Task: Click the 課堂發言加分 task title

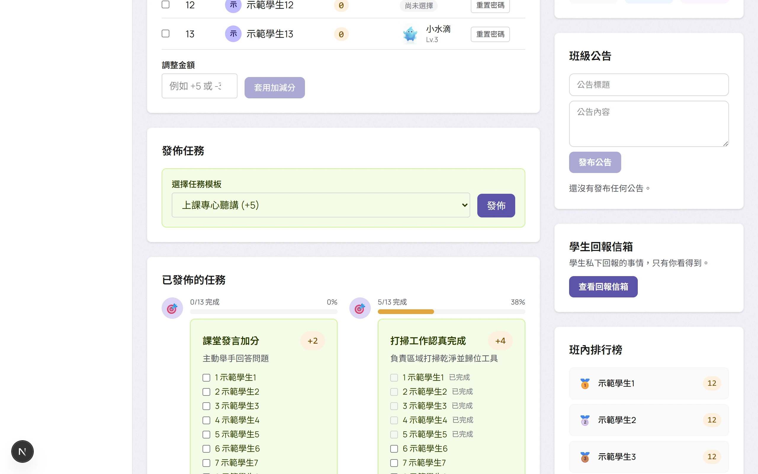Action: [231, 341]
